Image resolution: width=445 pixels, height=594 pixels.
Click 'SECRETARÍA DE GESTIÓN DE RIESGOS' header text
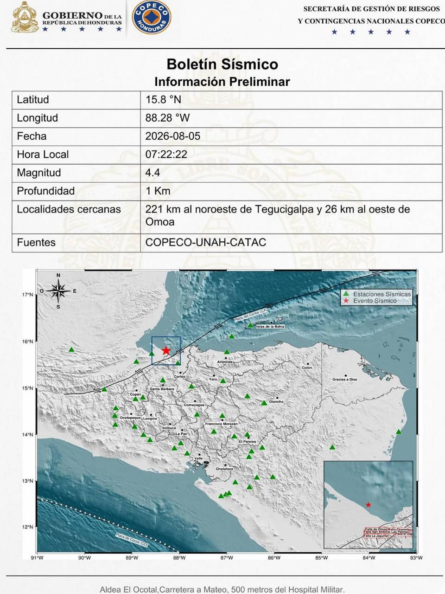point(372,9)
